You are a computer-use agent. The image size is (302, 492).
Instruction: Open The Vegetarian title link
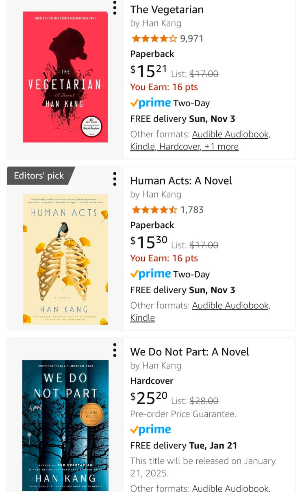coord(167,9)
